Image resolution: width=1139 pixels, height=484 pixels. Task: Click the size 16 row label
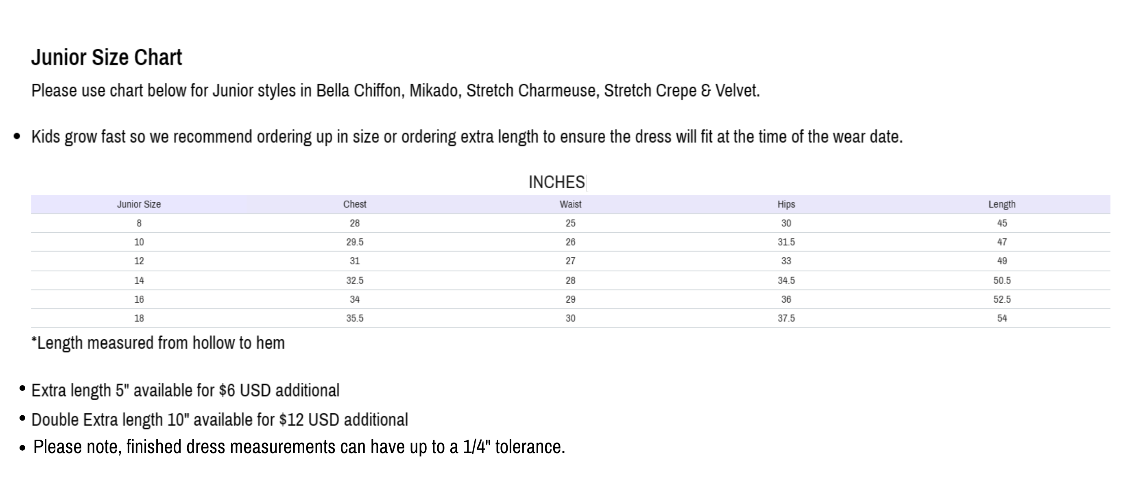[139, 299]
